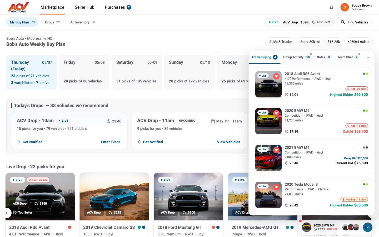Click the Find Vehicles button
The width and height of the screenshot is (379, 237).
pos(354,22)
